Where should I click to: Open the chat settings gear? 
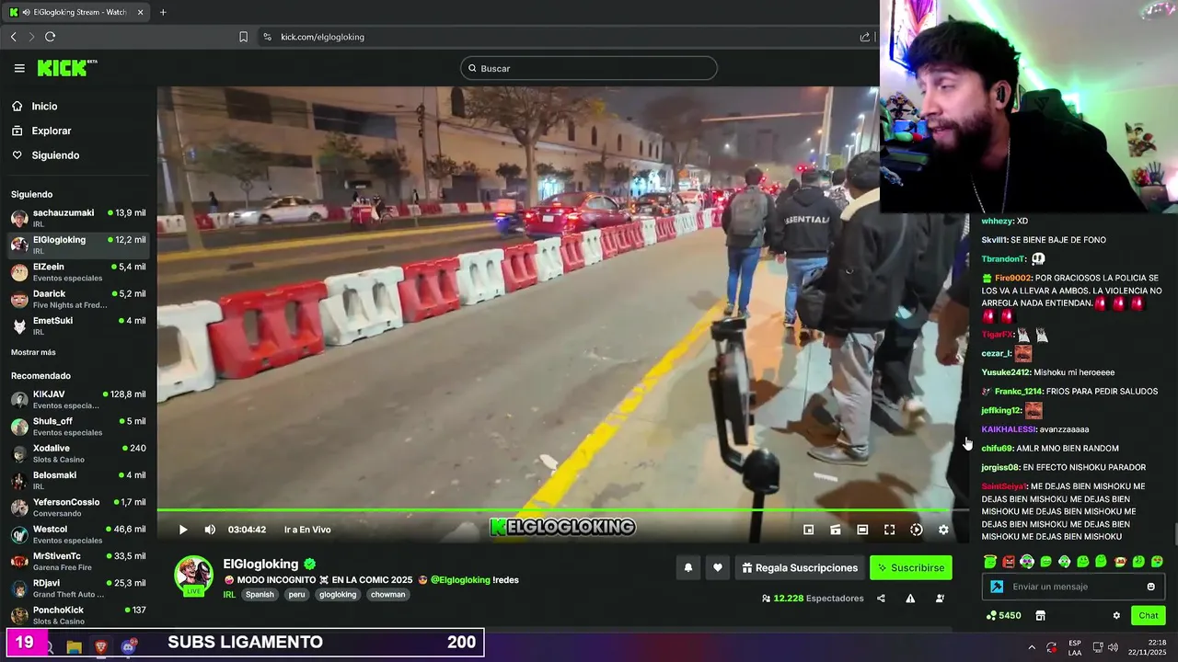(1116, 615)
